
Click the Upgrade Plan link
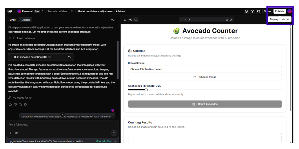click(104, 141)
